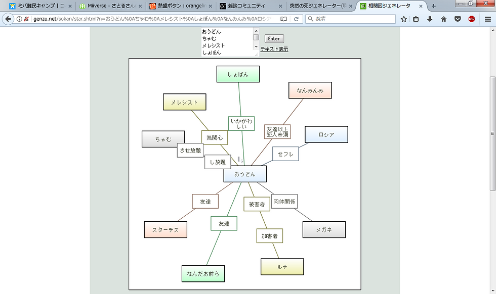Select the しょぼん node
The image size is (496, 294).
238,74
